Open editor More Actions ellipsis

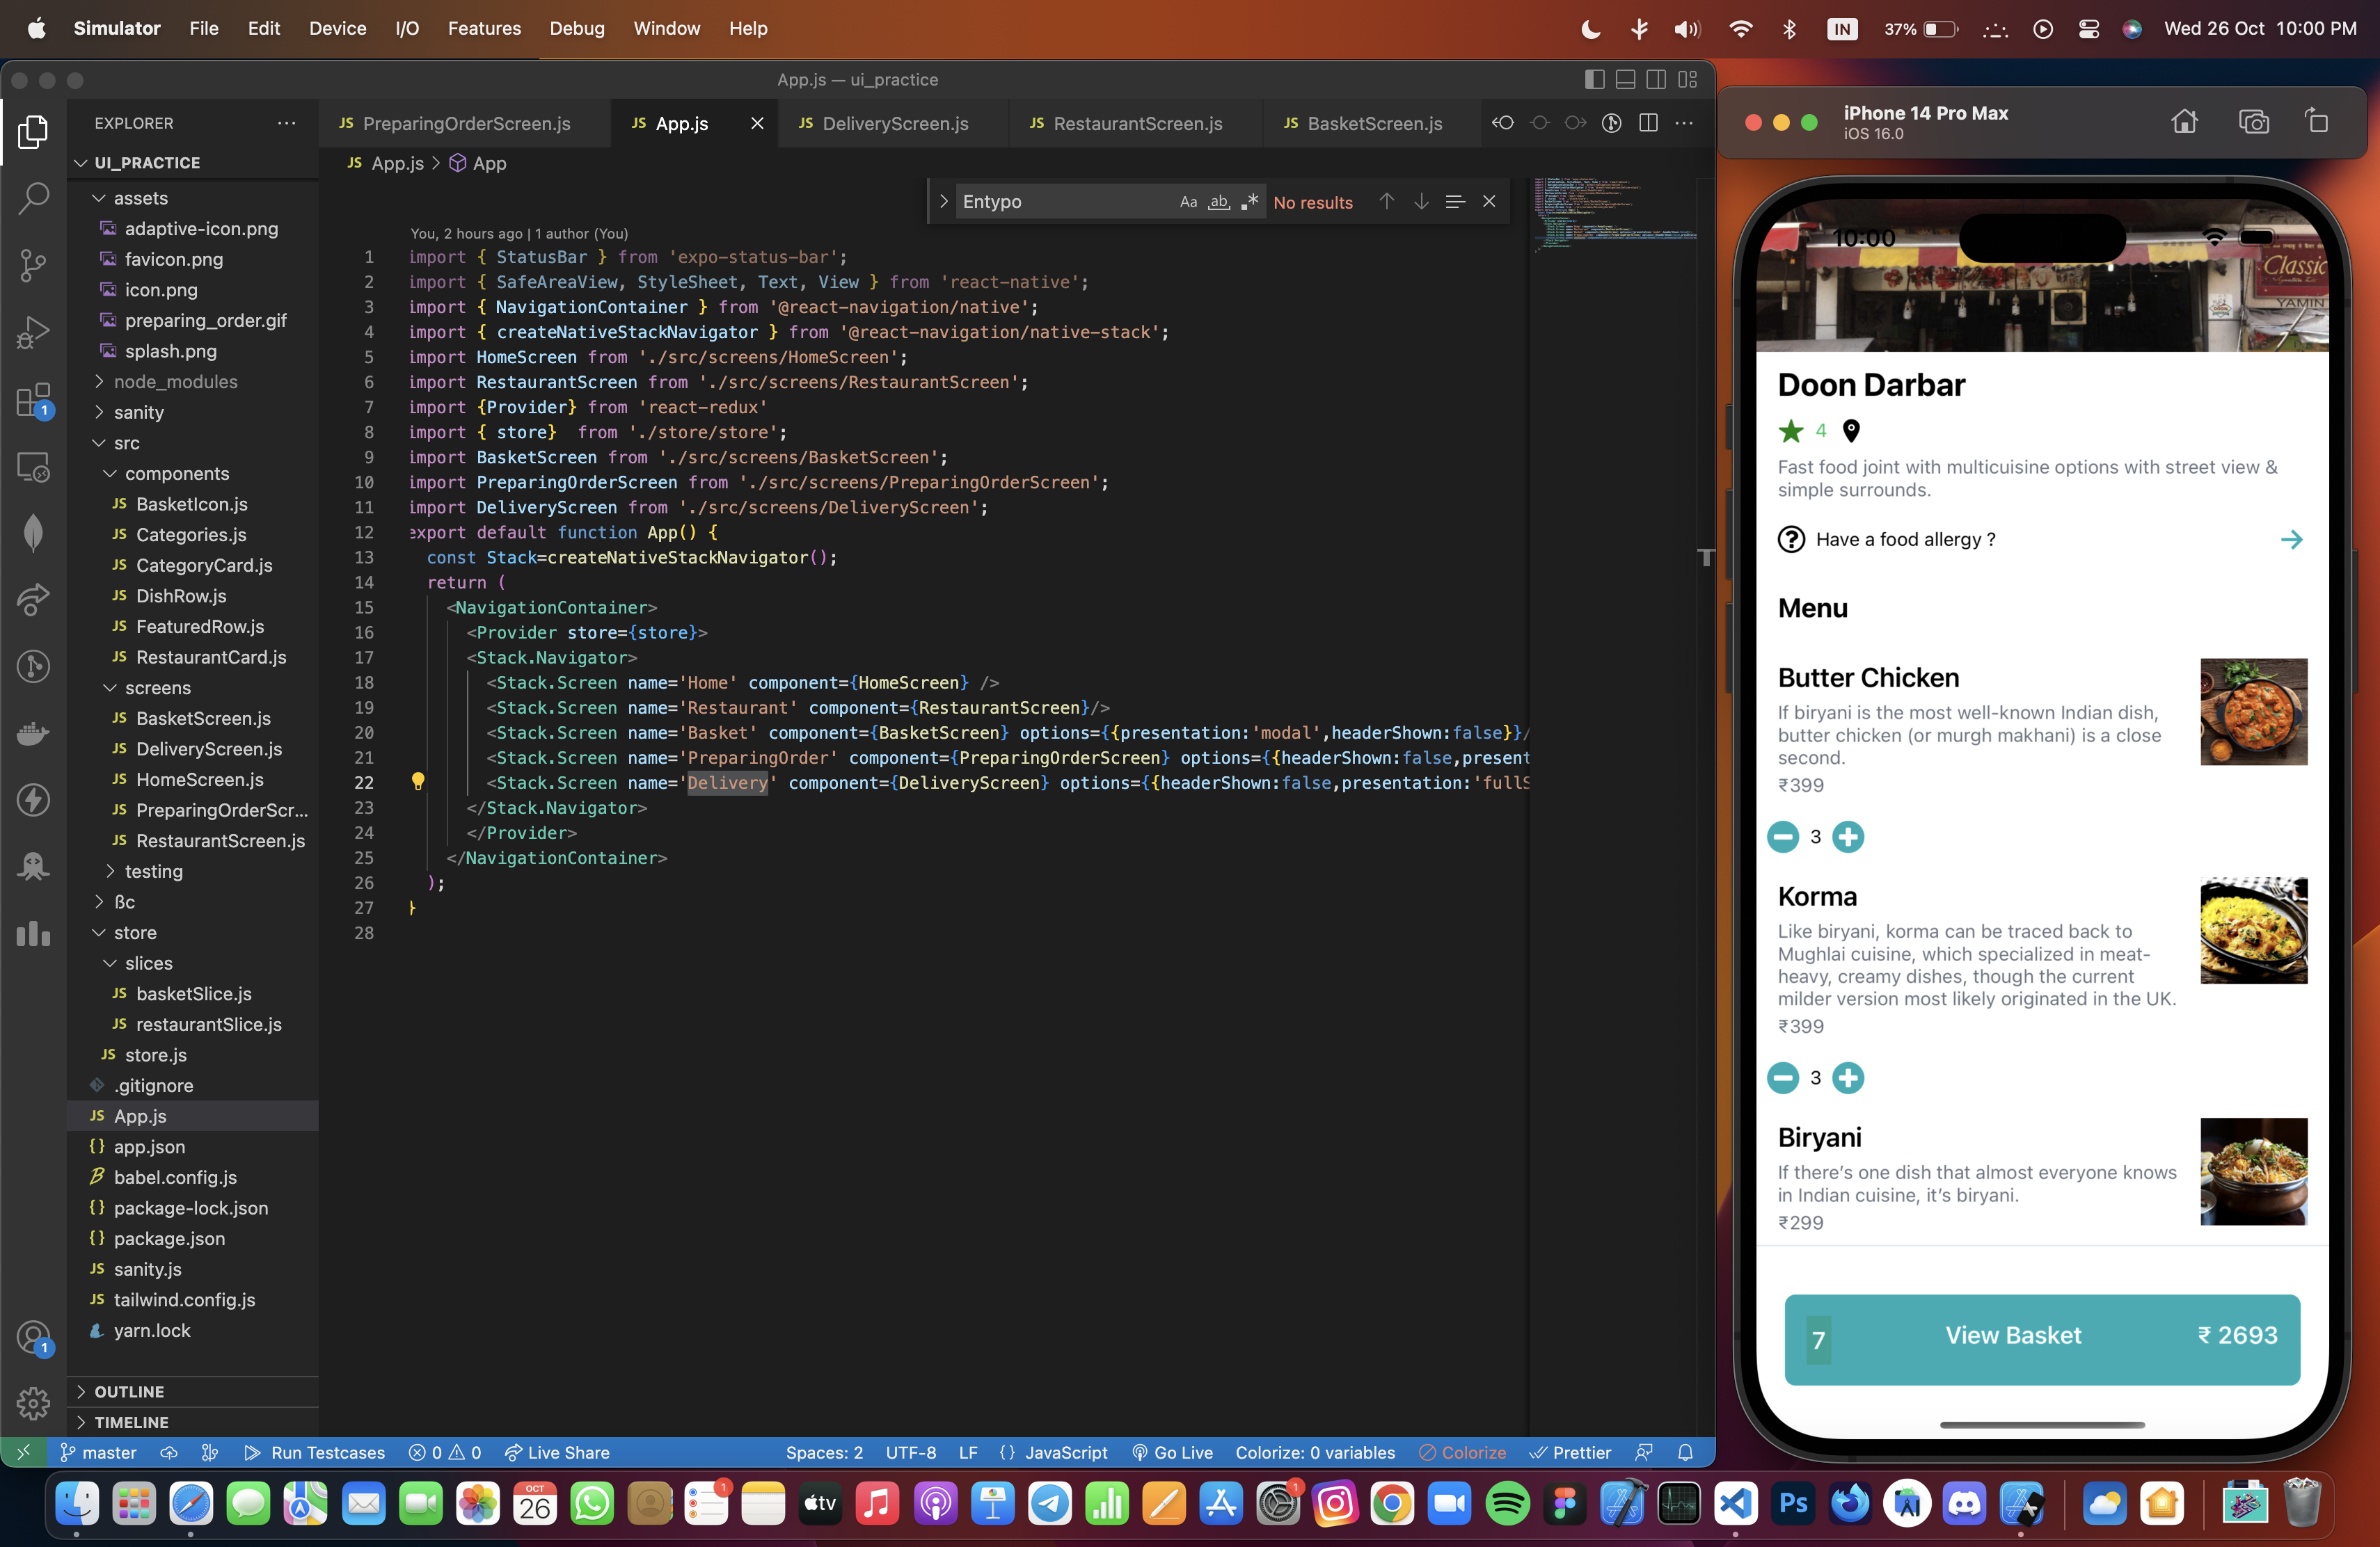point(1684,123)
